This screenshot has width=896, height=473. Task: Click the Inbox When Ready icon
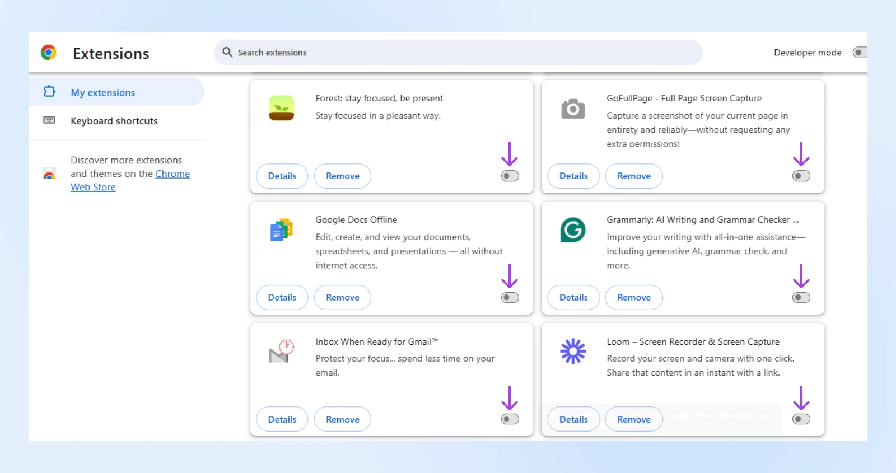click(x=282, y=352)
